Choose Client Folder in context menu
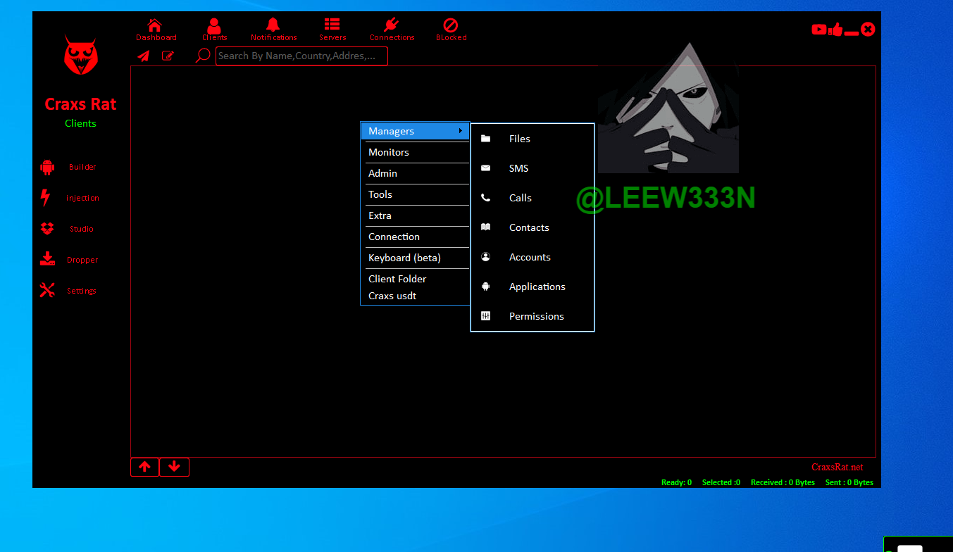The height and width of the screenshot is (552, 953). tap(397, 279)
